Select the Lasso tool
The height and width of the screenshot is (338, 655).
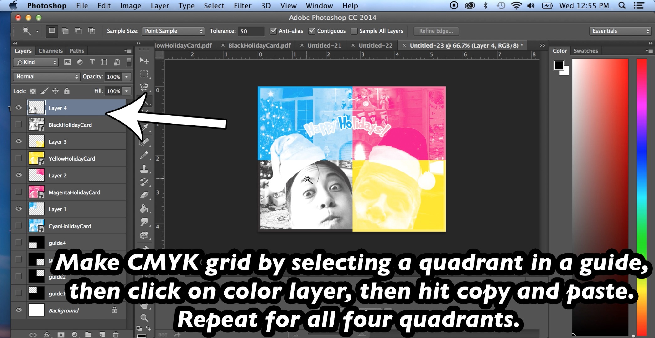(x=144, y=87)
